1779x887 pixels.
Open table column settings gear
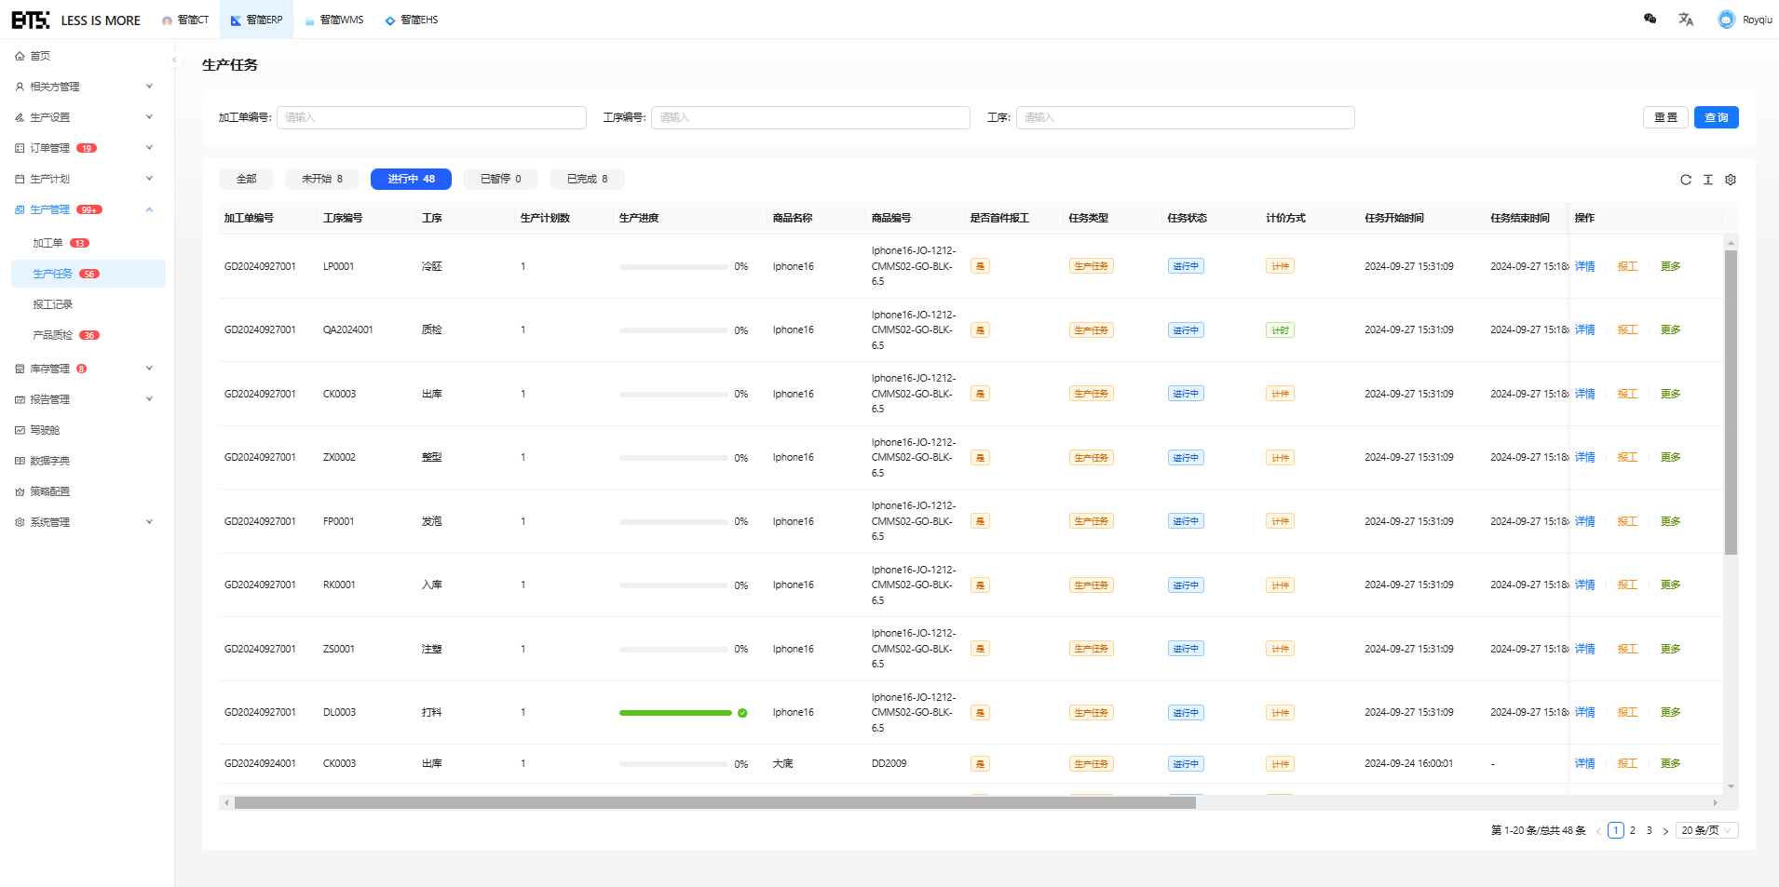coord(1731,180)
